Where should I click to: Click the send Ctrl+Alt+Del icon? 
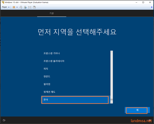click(21, 7)
